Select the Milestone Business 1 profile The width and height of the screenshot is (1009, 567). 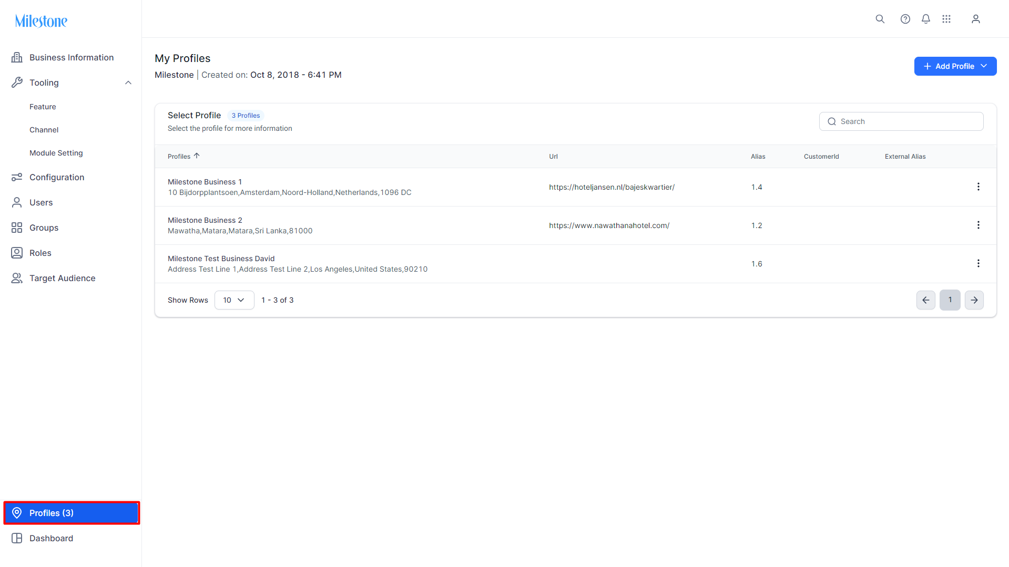tap(205, 182)
